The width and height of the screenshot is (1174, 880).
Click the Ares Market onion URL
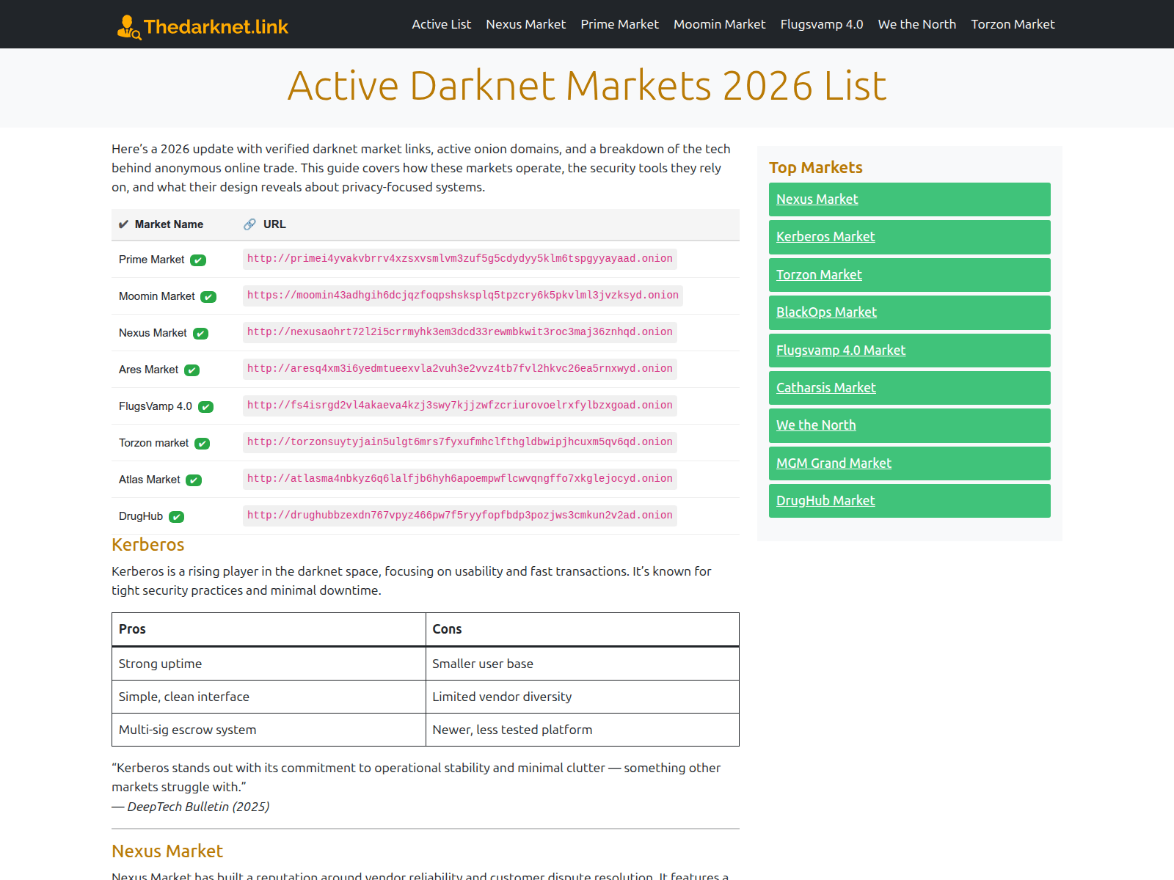tap(459, 369)
